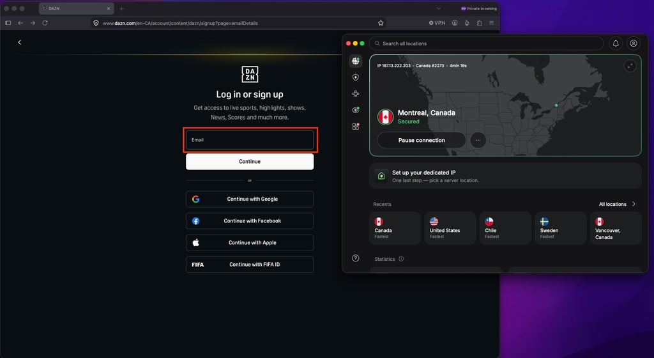The image size is (654, 358).
Task: Open the connection more options button
Action: click(x=478, y=140)
